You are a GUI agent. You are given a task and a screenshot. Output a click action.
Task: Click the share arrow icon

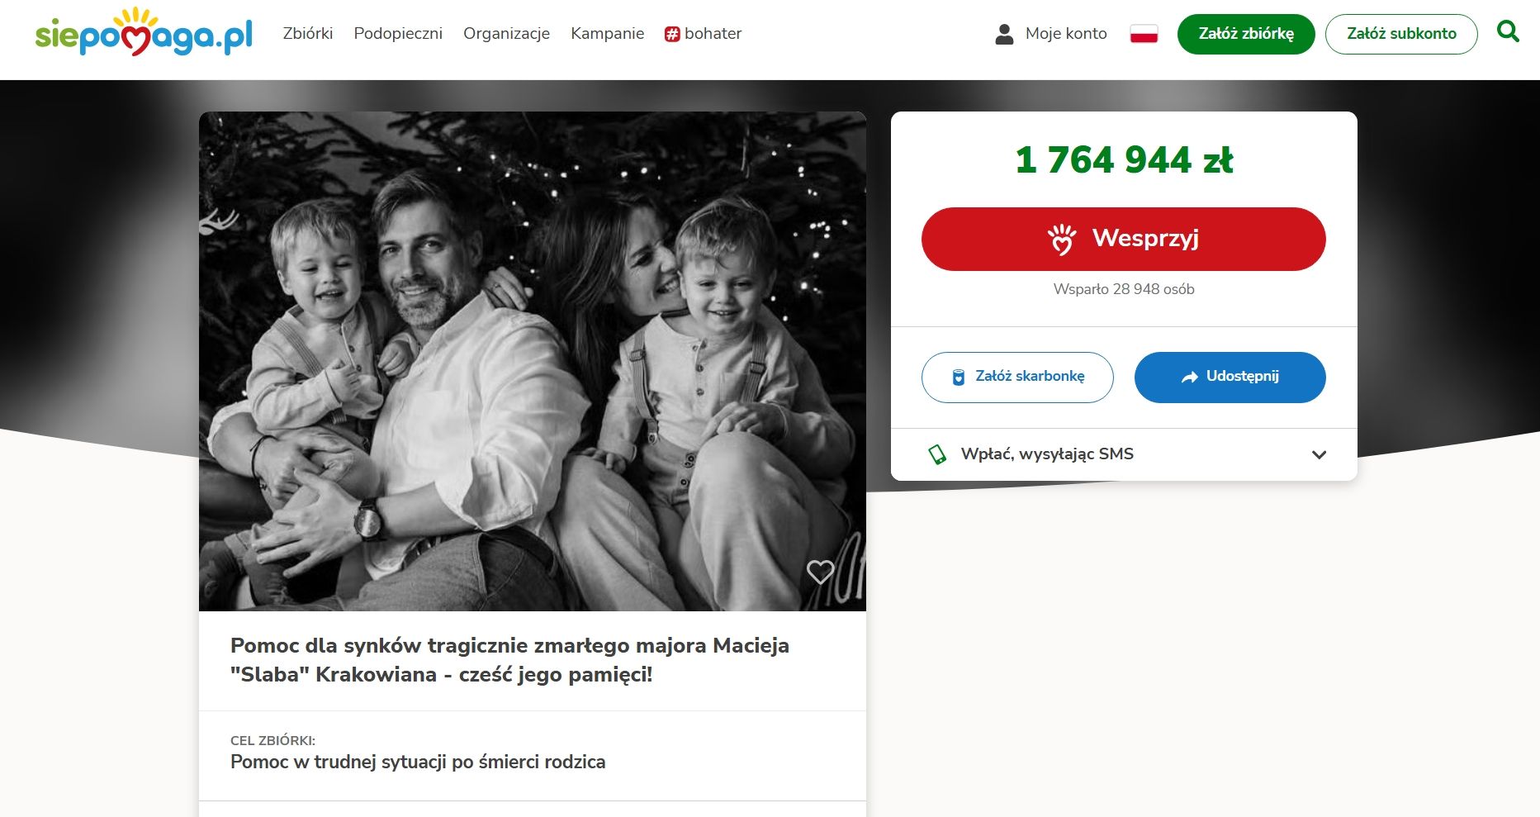[1189, 377]
